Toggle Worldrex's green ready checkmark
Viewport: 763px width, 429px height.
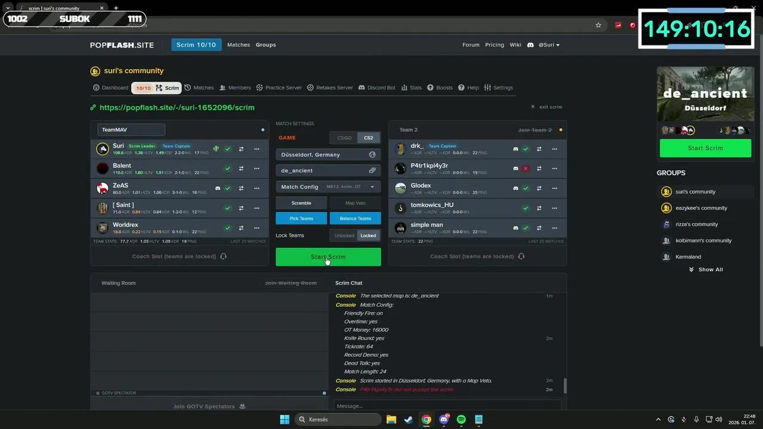click(228, 228)
